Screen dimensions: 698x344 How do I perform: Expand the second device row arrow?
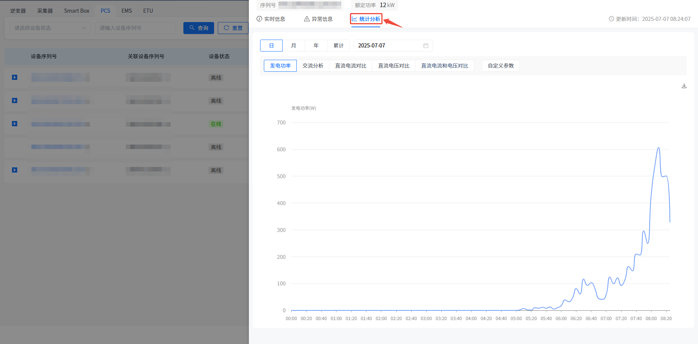click(15, 100)
